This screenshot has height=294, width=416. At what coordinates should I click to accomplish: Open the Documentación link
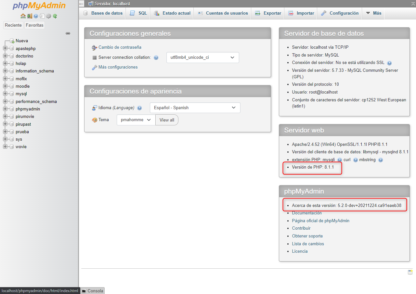[x=307, y=213]
